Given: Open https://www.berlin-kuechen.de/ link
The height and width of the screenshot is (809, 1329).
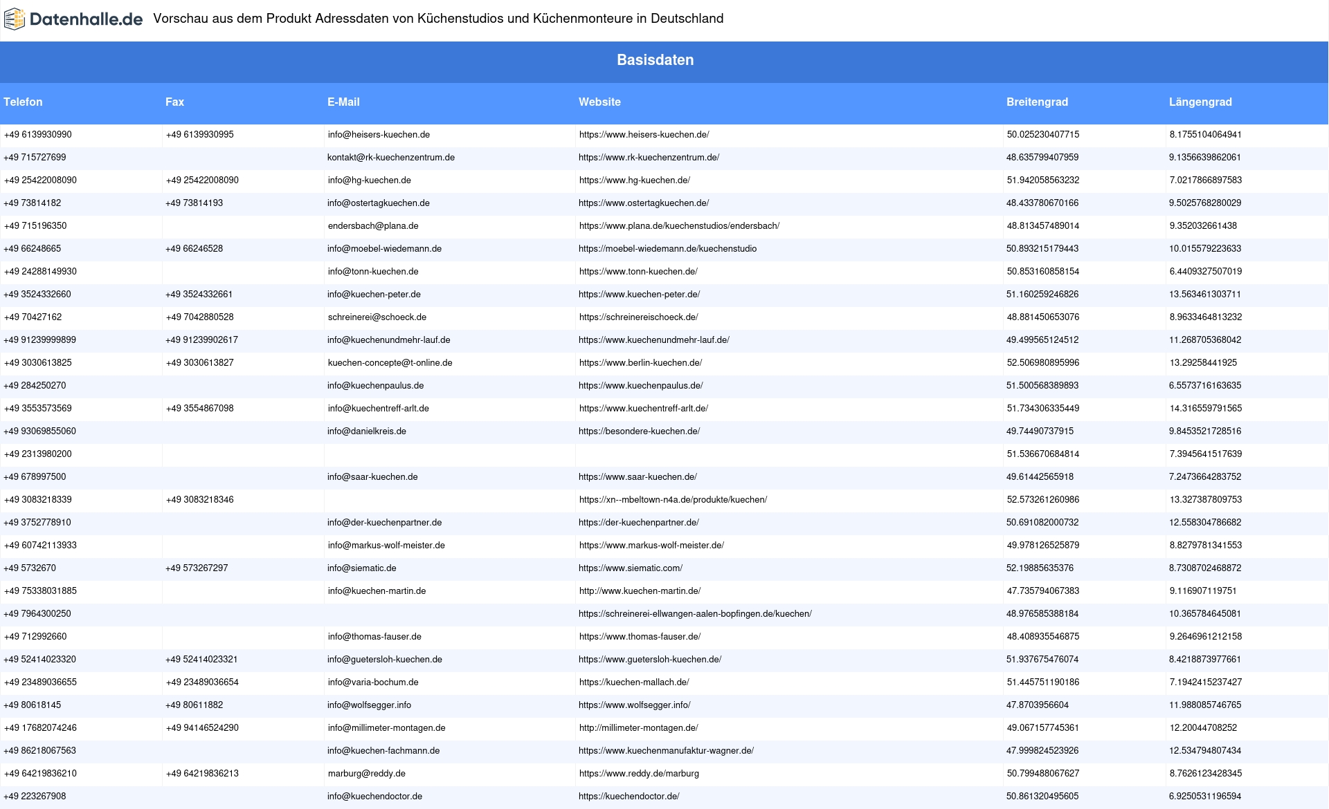Looking at the screenshot, I should (640, 363).
